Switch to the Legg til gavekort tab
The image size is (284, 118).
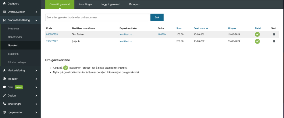[x=110, y=4]
